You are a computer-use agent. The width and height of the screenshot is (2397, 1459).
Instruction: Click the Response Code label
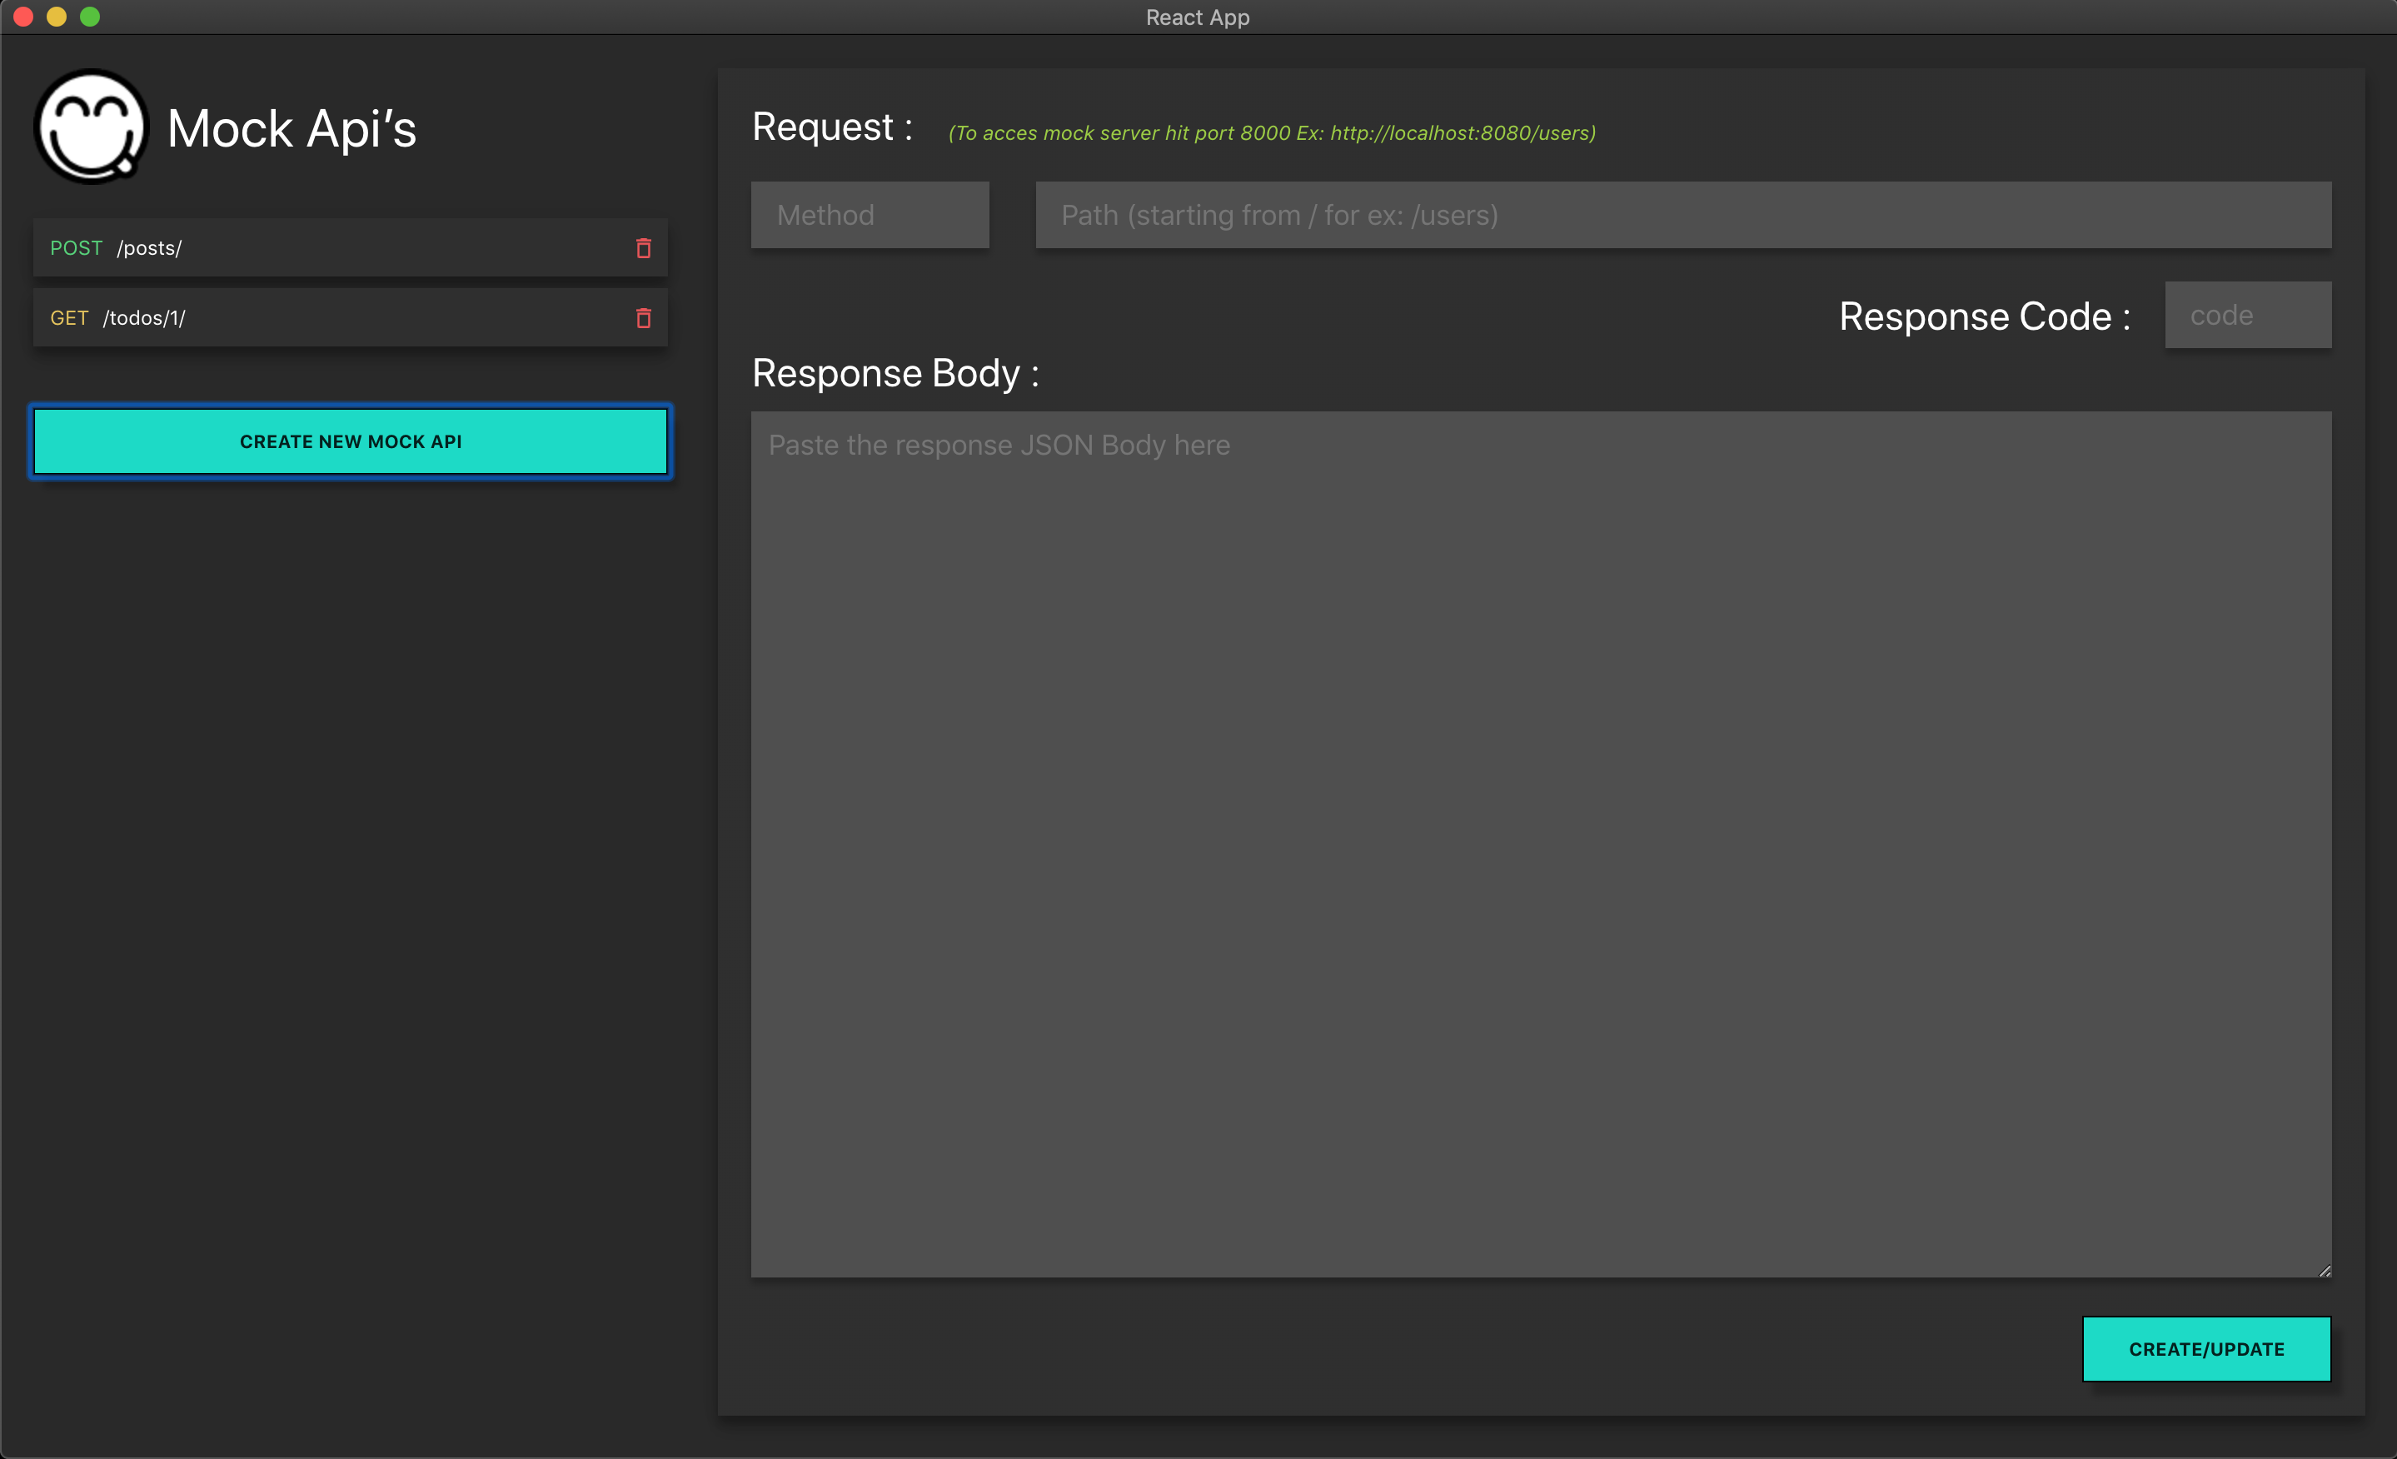(x=1984, y=317)
